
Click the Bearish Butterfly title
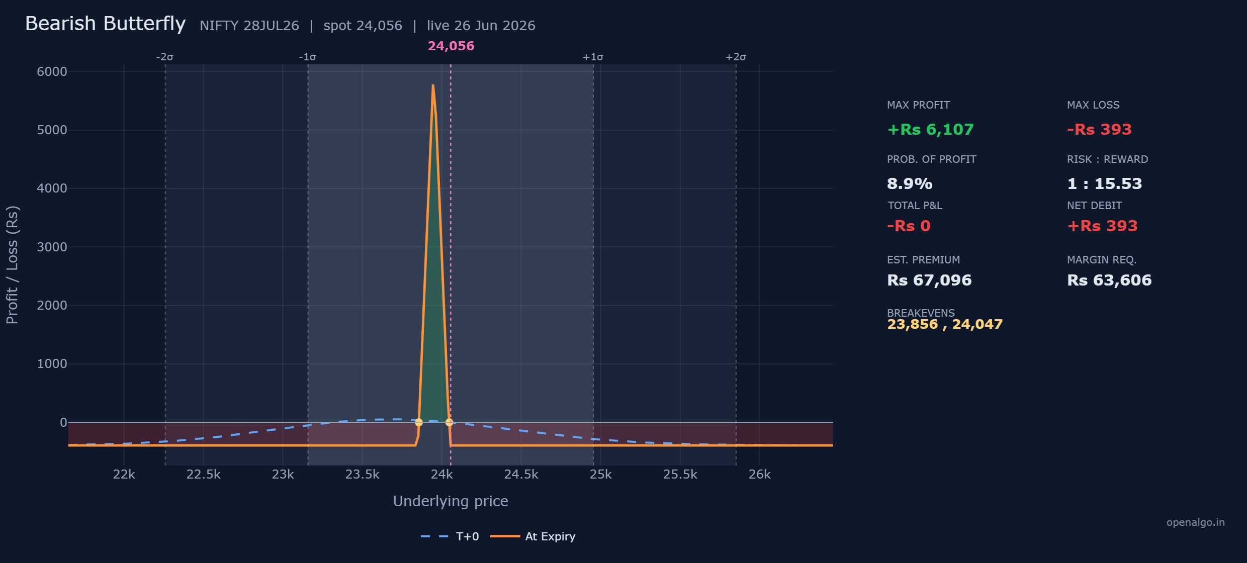(x=106, y=24)
